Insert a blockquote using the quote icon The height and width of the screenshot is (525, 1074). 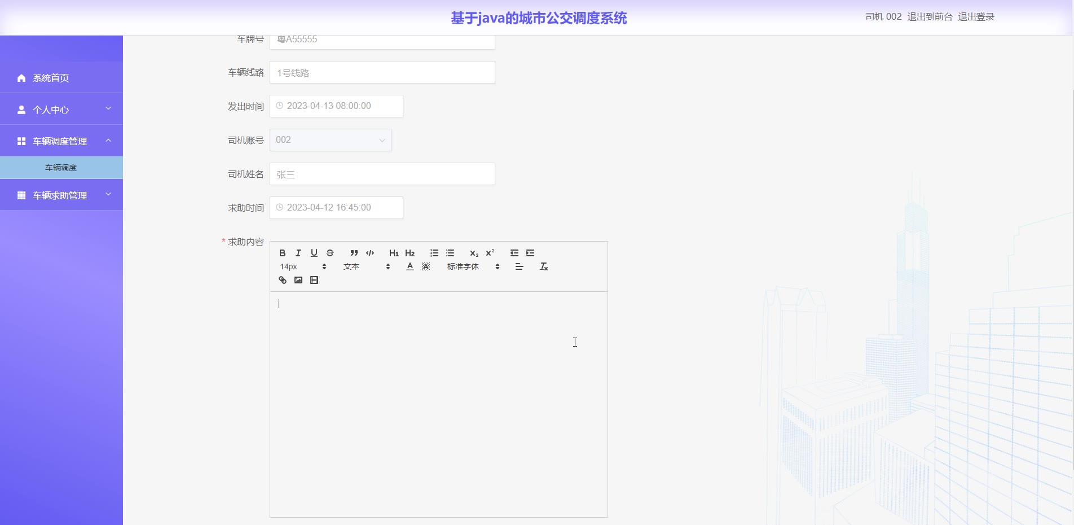pyautogui.click(x=354, y=253)
